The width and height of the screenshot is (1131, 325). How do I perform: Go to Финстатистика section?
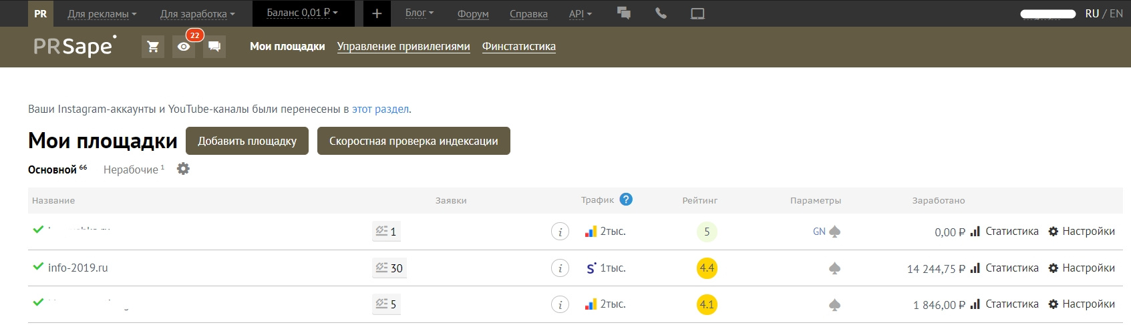point(519,46)
